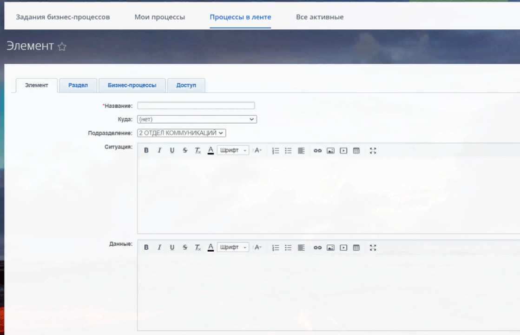Open the Подразделение dropdown
Viewport: 520px width, 335px height.
181,133
